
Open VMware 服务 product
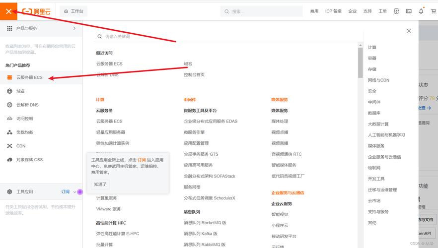[x=108, y=209]
